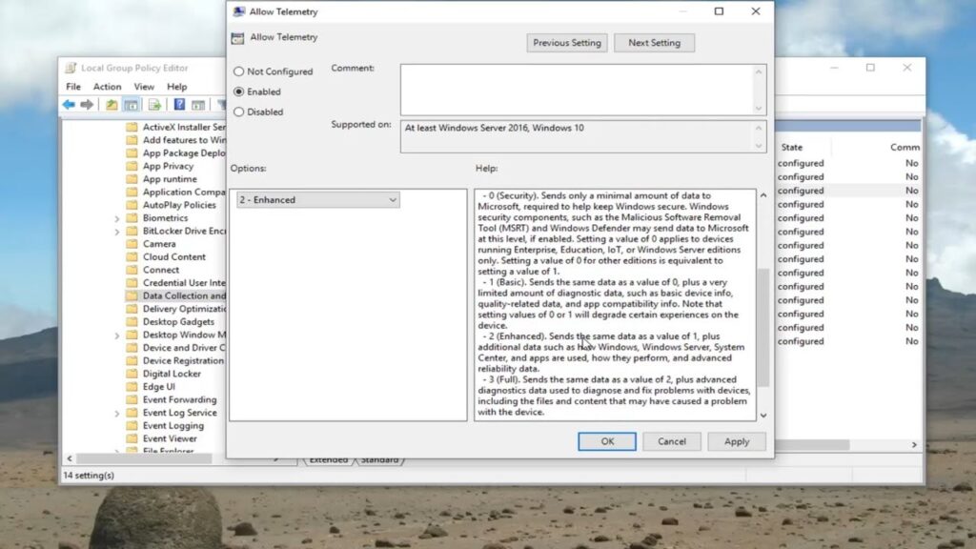The image size is (976, 549).
Task: Click the App Privacy folder icon in the tree
Action: point(132,166)
